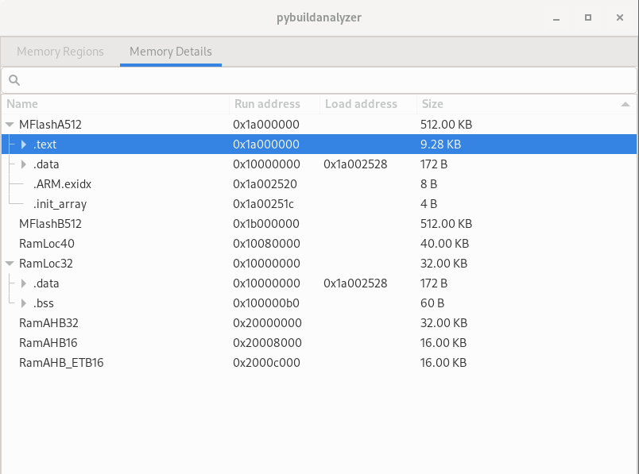Minimize the pybuildanalyzer window
The image size is (639, 474).
tap(556, 17)
